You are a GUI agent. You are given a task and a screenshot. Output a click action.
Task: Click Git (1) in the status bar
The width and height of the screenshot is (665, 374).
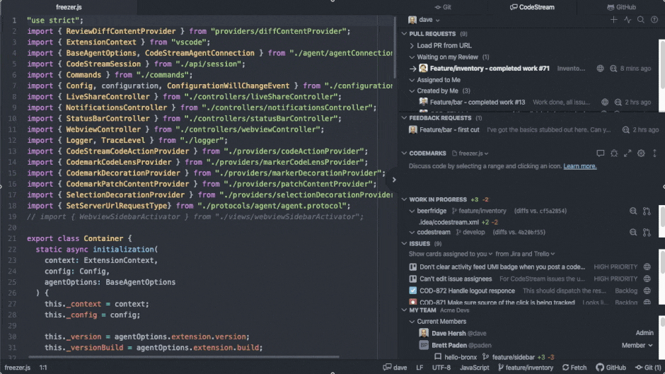coord(648,368)
